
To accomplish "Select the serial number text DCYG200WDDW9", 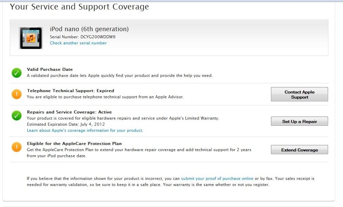I will pyautogui.click(x=98, y=37).
